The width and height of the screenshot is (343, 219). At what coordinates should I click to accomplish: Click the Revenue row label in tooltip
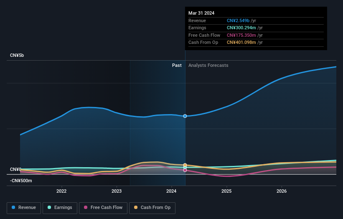[197, 20]
